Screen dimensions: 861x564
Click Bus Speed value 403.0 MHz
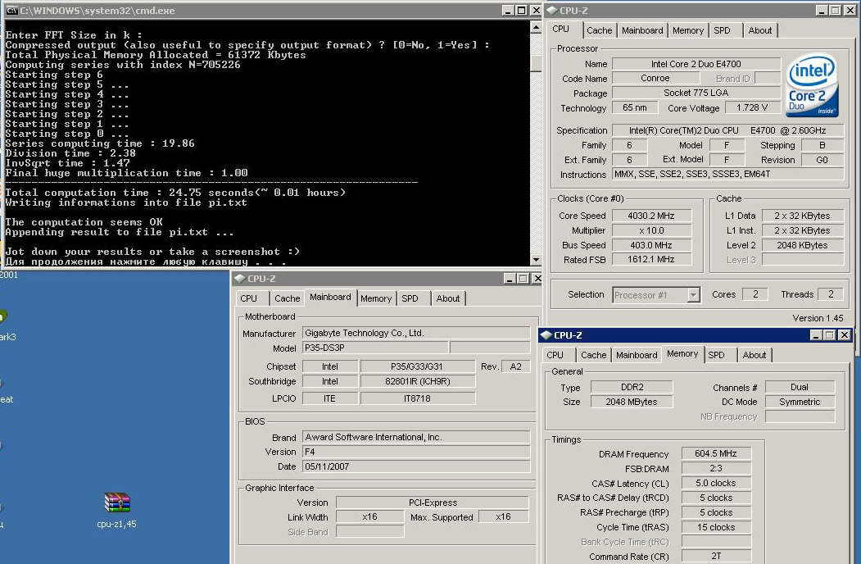[x=651, y=245]
